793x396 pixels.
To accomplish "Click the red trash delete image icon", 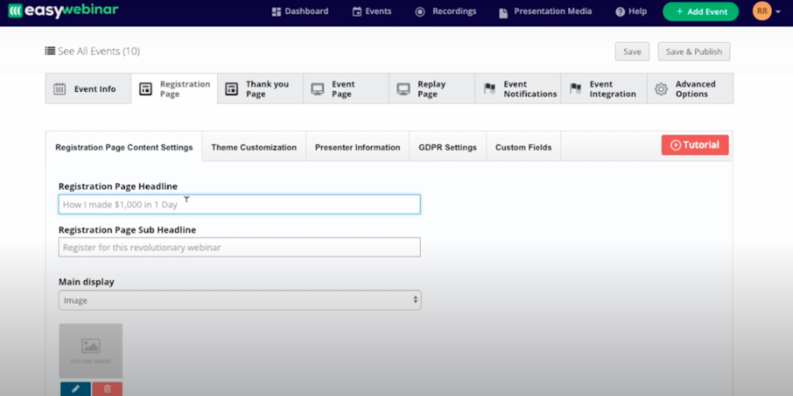I will click(107, 389).
